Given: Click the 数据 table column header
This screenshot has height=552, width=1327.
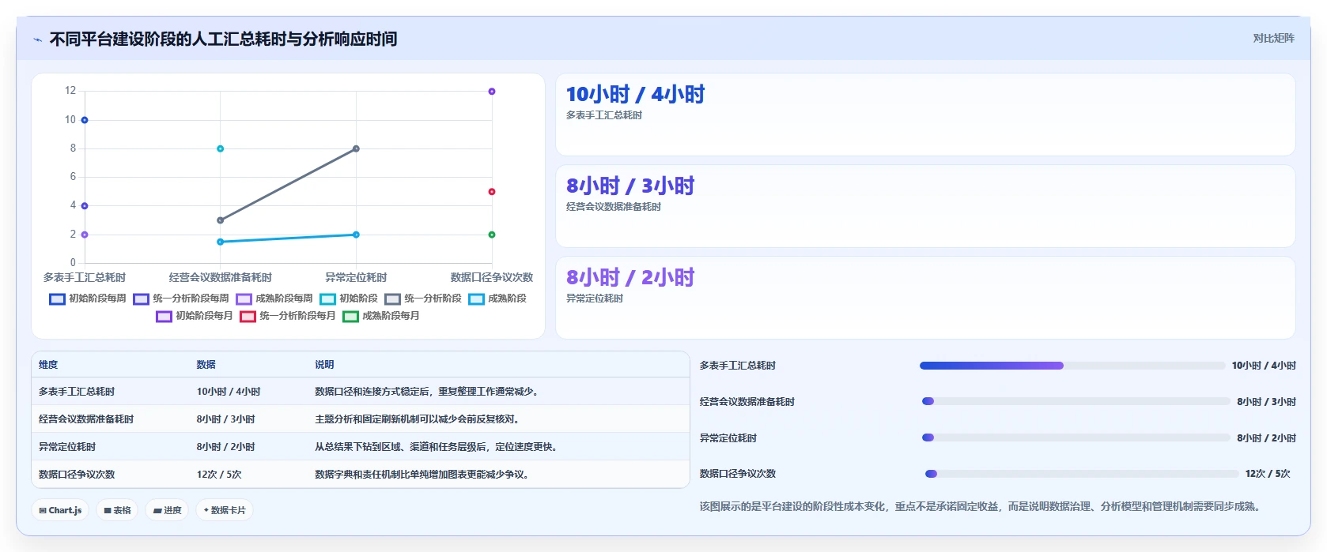Looking at the screenshot, I should click(206, 365).
